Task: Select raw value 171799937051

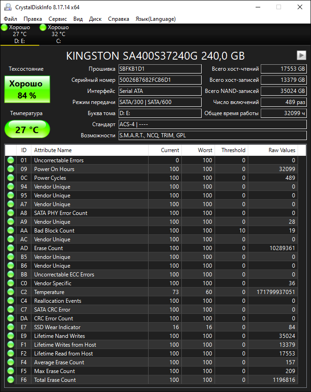Action: click(276, 292)
